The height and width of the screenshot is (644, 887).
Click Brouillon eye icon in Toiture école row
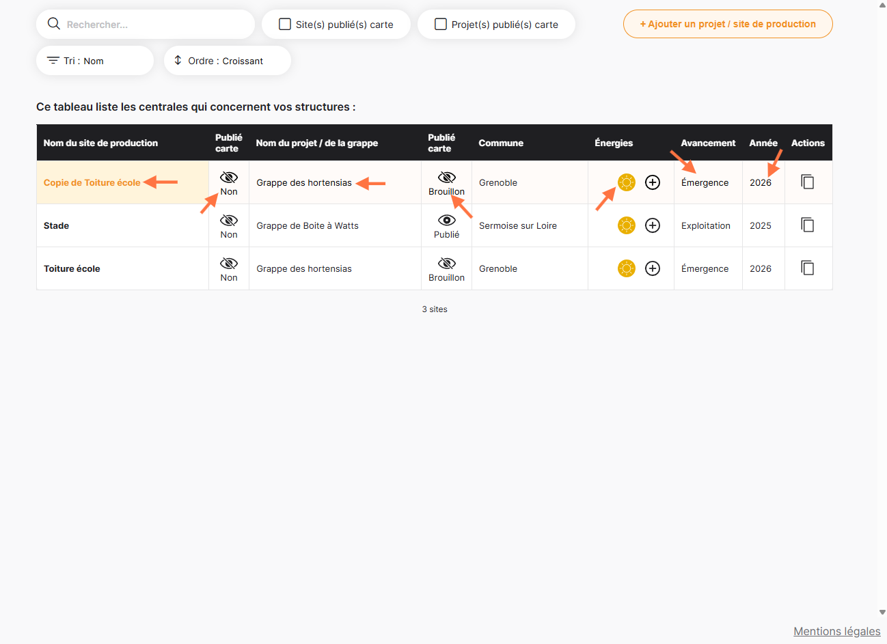click(447, 264)
